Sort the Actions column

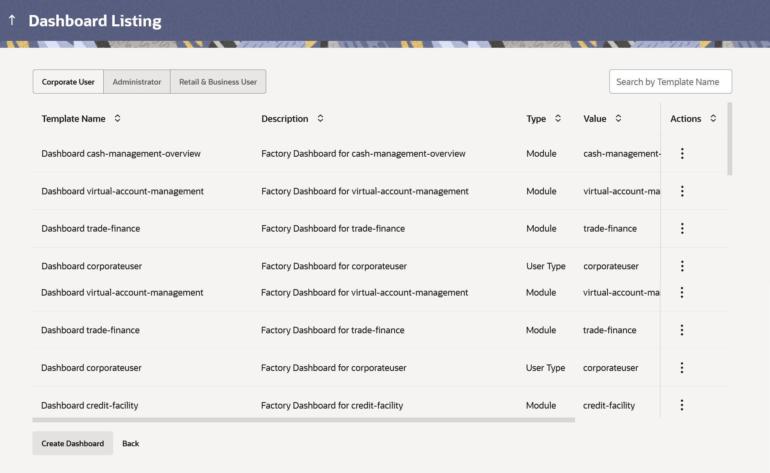click(x=713, y=118)
